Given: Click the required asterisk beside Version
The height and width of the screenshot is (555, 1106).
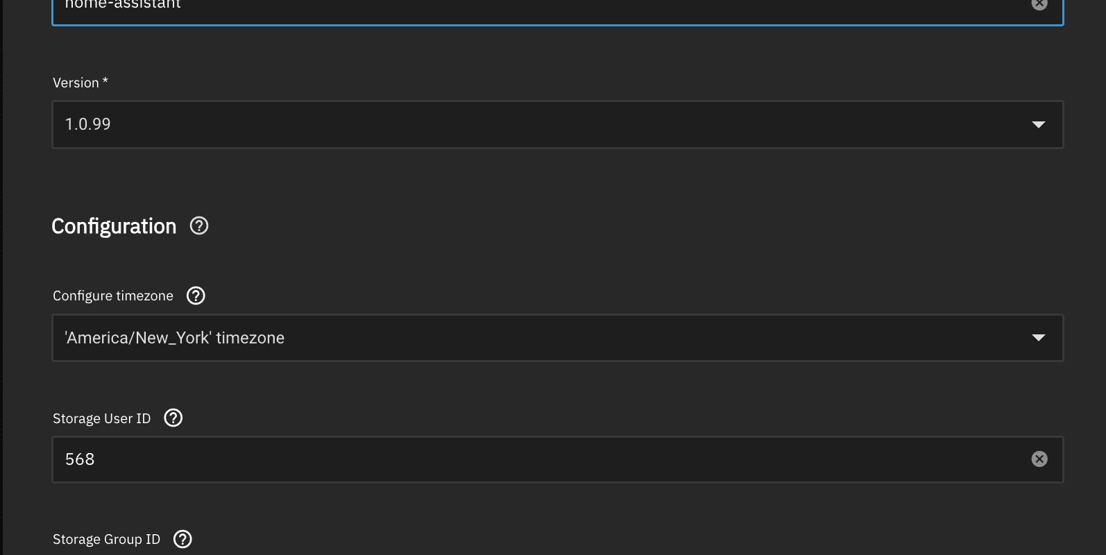Looking at the screenshot, I should pyautogui.click(x=105, y=81).
